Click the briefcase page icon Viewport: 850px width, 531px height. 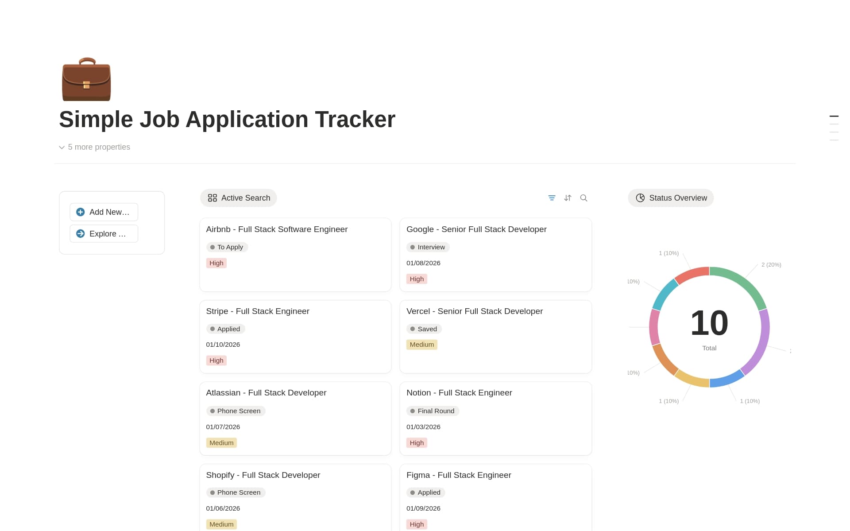86,79
